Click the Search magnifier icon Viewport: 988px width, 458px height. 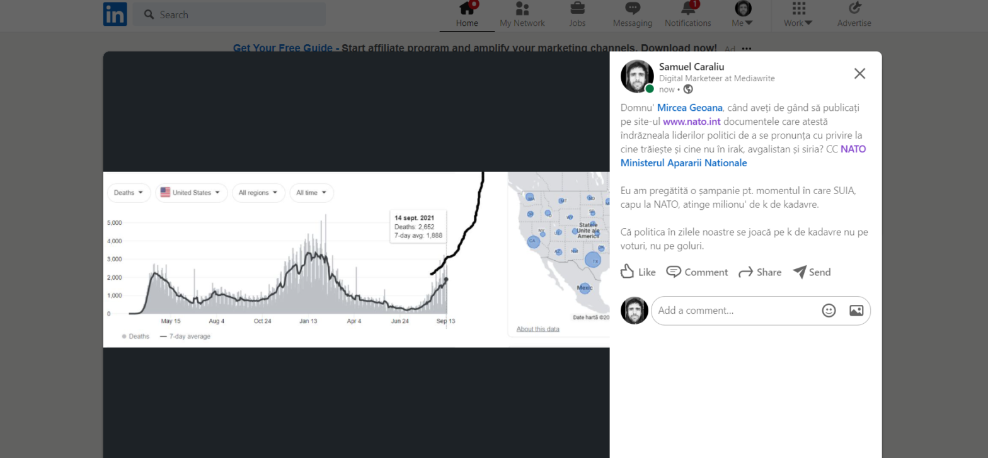pos(149,14)
